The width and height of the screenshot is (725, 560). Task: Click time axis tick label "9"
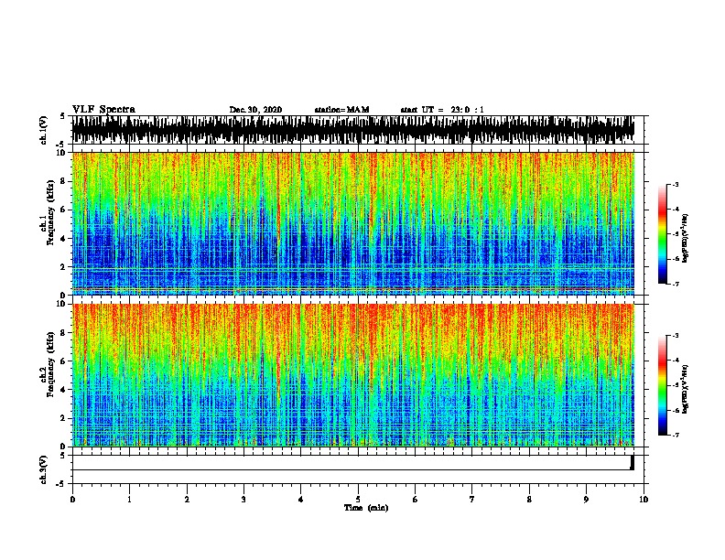[x=586, y=500]
